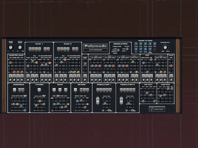Toggle the Ensemble On button
198x148 pixels.
pyautogui.click(x=15, y=90)
